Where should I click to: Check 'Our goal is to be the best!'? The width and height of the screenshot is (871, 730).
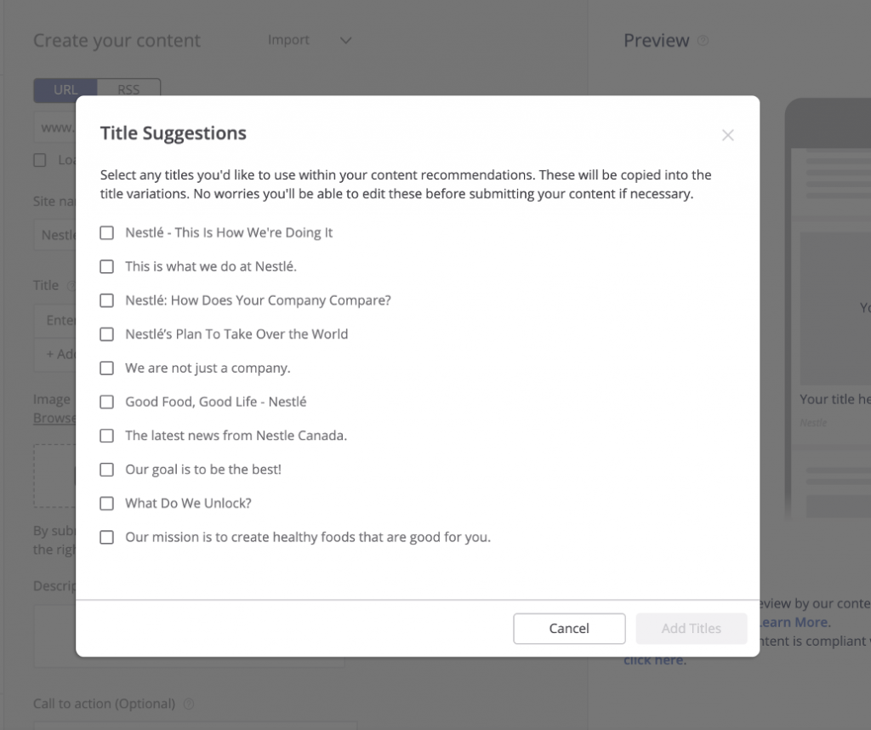pos(107,470)
